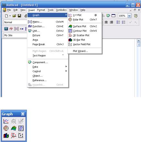
Task: Click the Trace icon in Graph palette
Action: click(x=21, y=121)
